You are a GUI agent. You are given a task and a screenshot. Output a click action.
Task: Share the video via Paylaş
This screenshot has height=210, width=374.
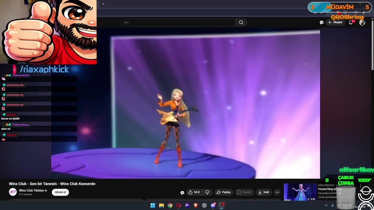tap(223, 192)
